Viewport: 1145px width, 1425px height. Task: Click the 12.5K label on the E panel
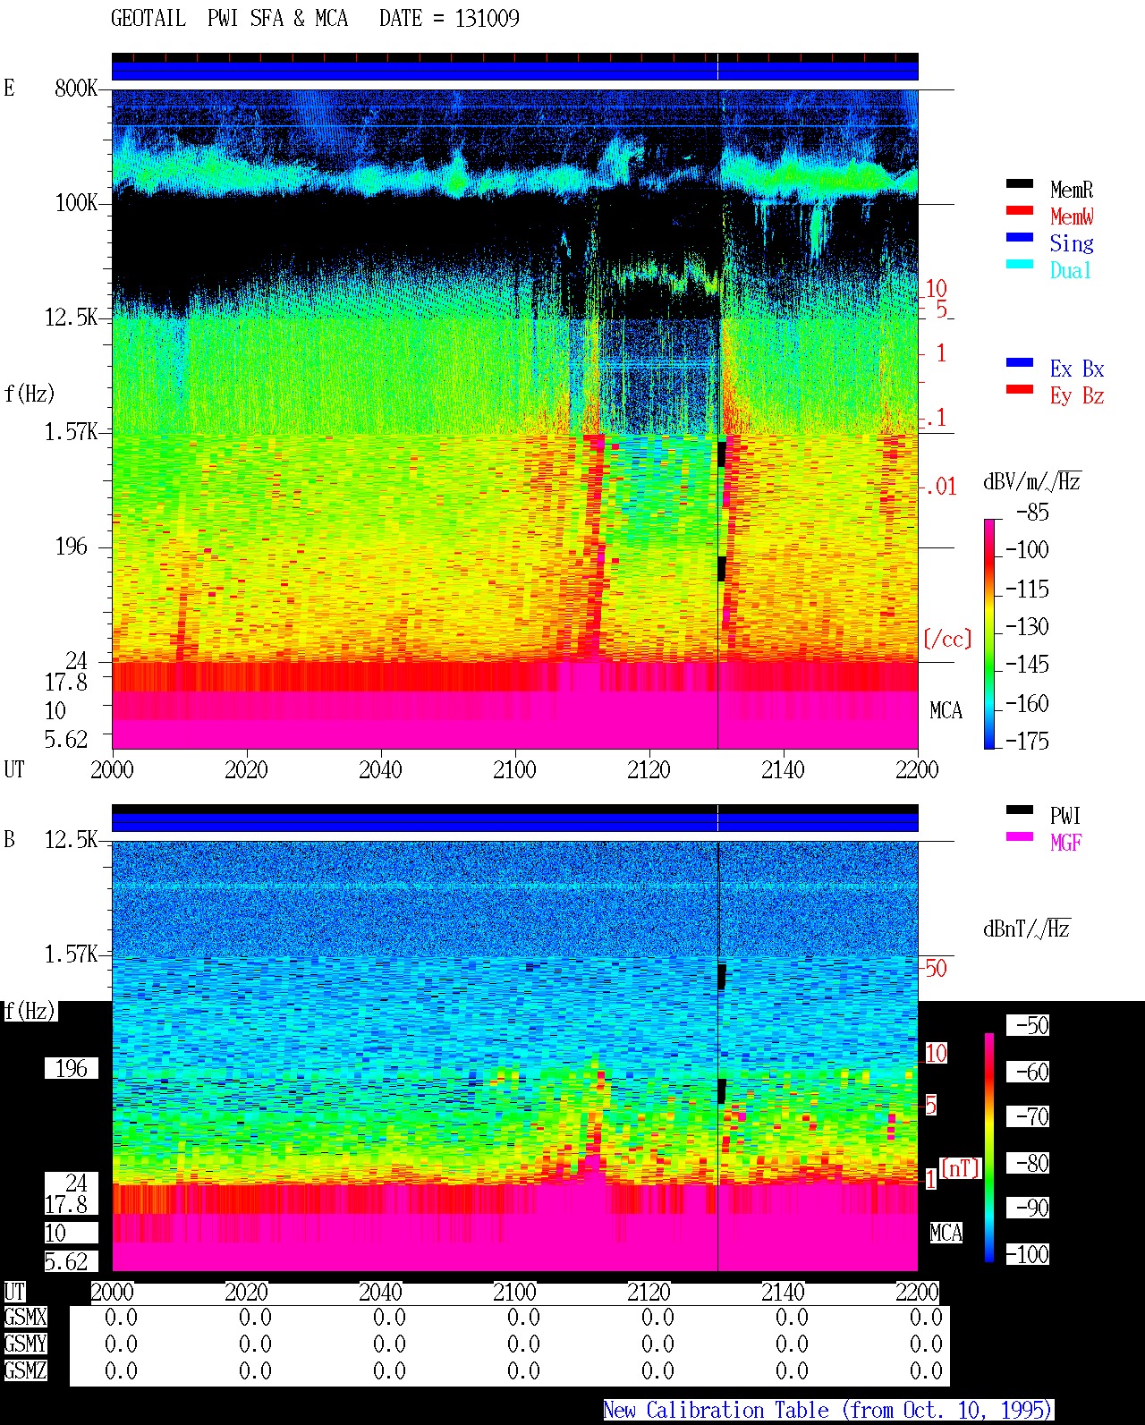tap(72, 318)
